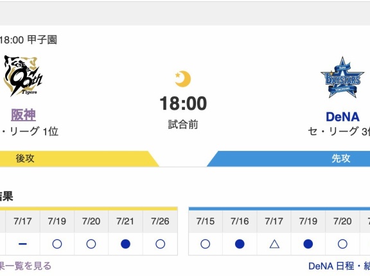Screen dimensions: 370x276
Task: Click the crescent moon night game icon
Action: [182, 79]
